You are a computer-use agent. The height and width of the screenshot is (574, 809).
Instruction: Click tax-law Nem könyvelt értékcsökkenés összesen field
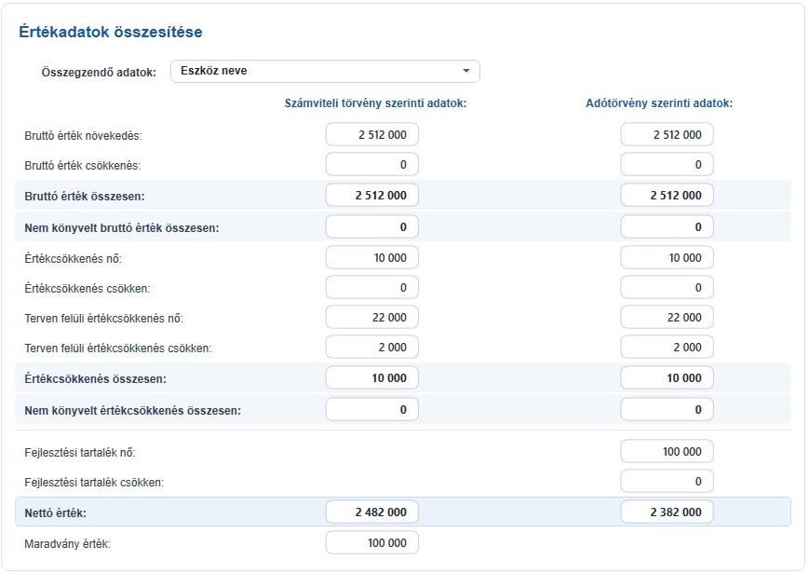pos(667,410)
